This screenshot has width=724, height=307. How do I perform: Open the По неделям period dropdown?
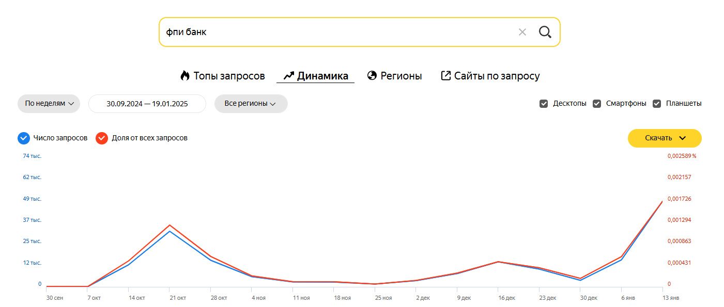(x=49, y=103)
